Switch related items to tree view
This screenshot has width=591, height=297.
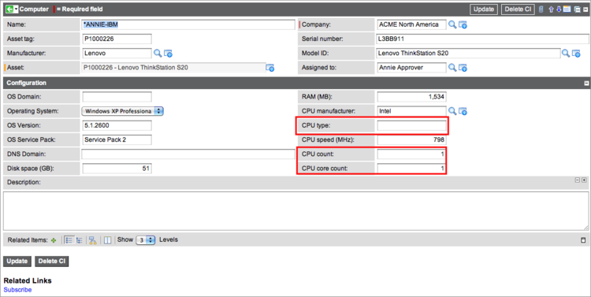[x=79, y=240]
